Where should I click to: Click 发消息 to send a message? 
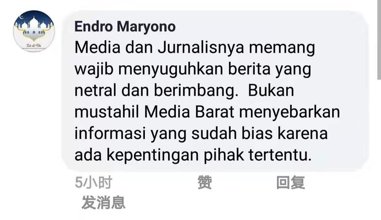(x=103, y=202)
